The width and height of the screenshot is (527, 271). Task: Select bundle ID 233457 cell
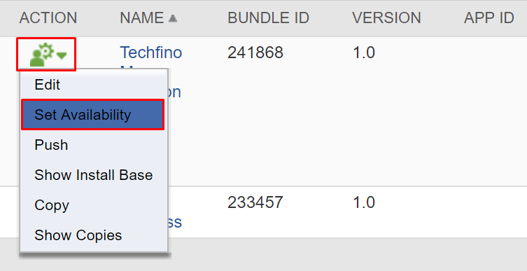255,203
